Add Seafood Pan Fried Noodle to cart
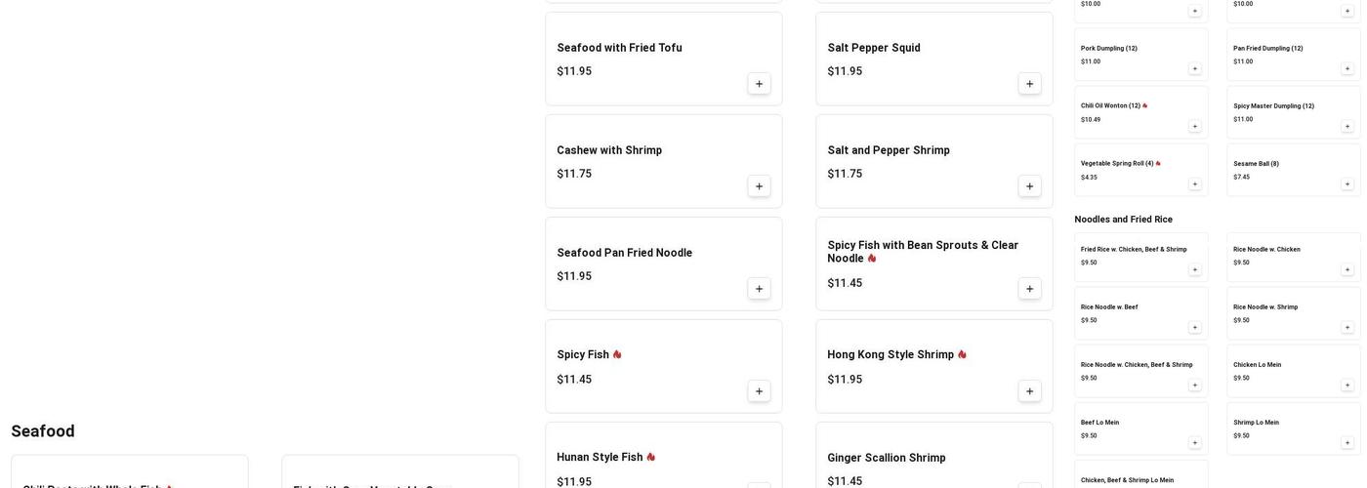 (x=759, y=289)
